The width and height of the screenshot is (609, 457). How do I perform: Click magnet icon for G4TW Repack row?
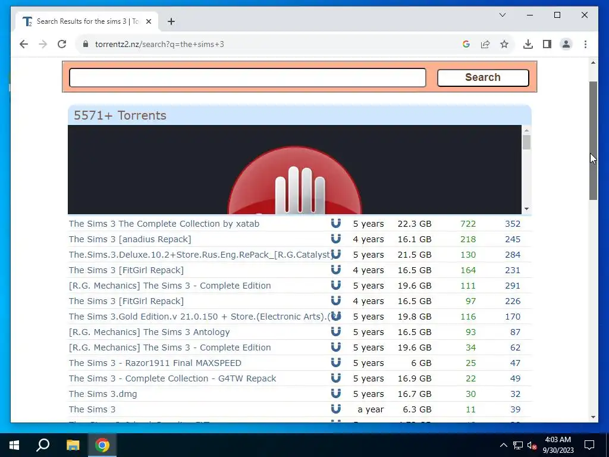(x=336, y=378)
